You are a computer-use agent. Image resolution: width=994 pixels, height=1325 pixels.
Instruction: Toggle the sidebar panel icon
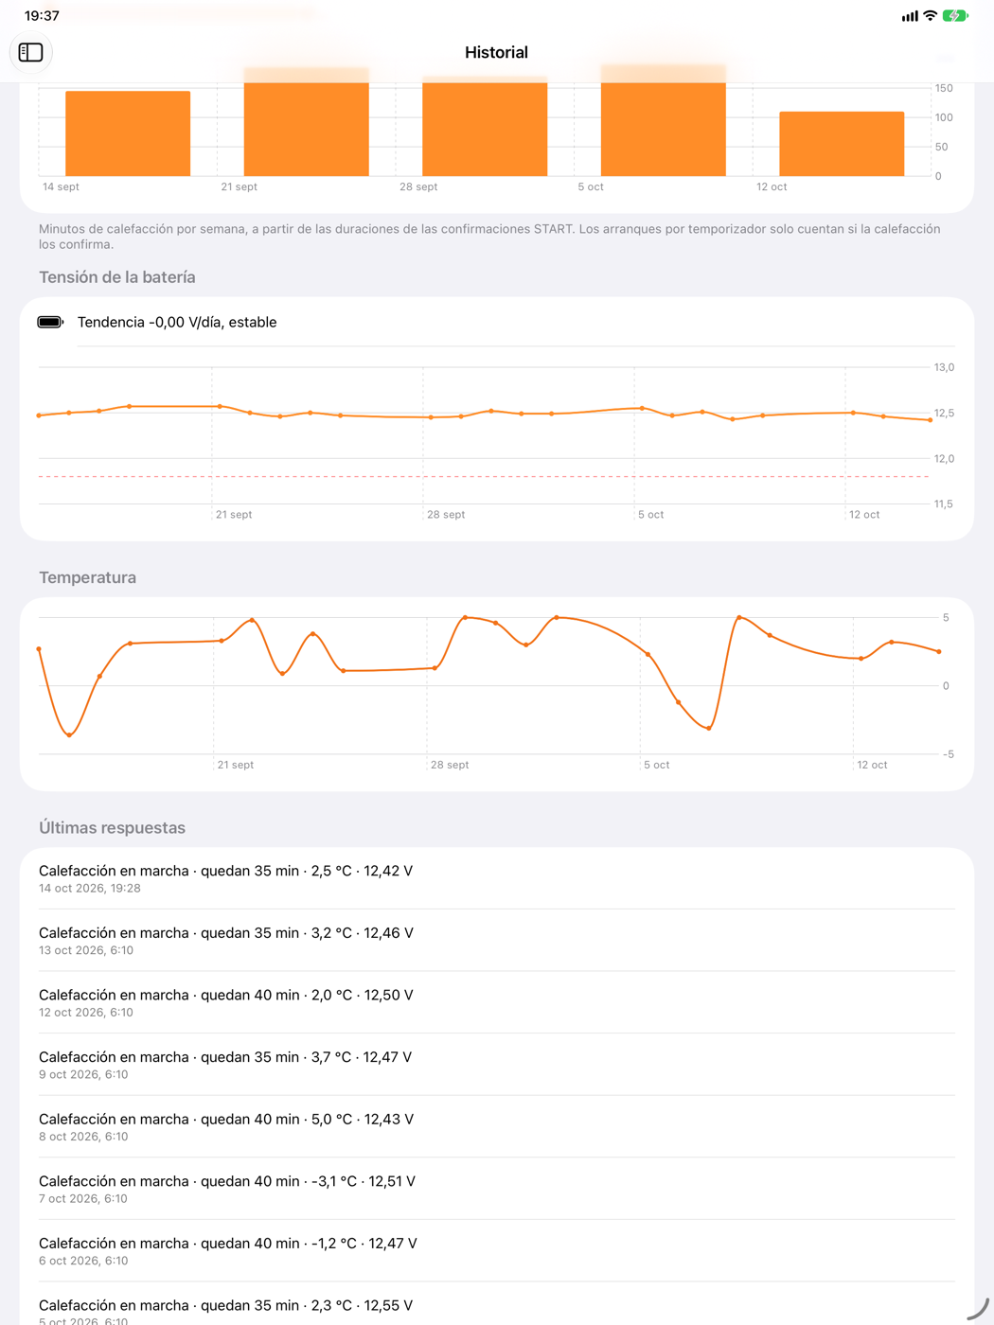pos(30,52)
